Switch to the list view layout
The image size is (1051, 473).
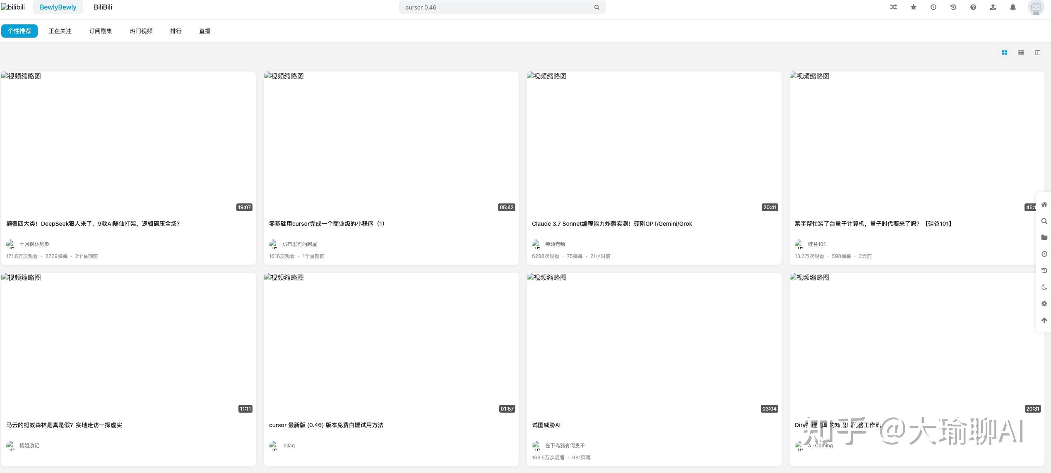(x=1021, y=53)
